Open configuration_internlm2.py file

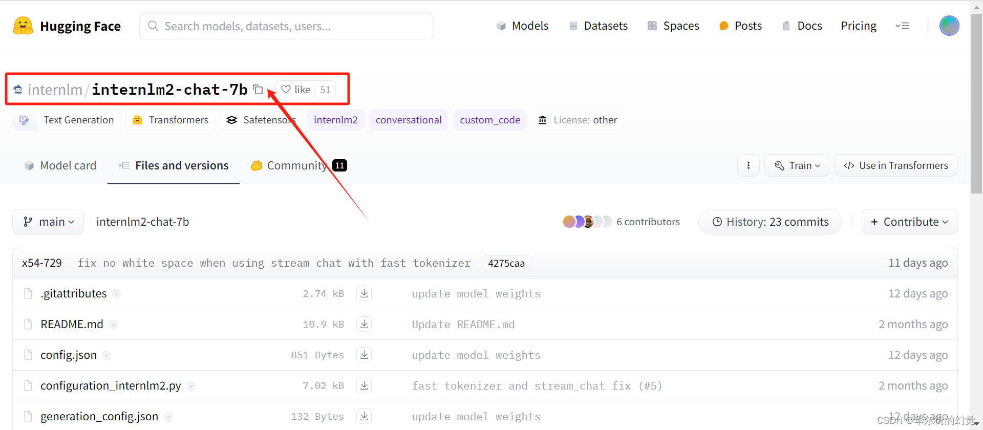[x=111, y=385]
